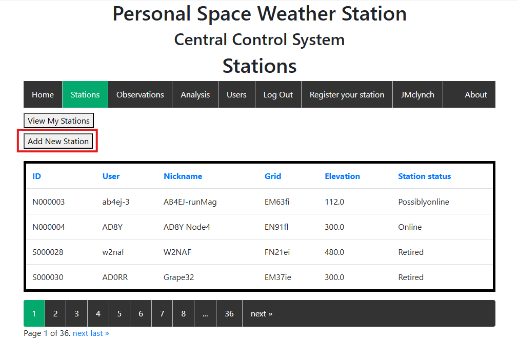This screenshot has height=359, width=518.
Task: Go to the About page
Action: pyautogui.click(x=475, y=94)
